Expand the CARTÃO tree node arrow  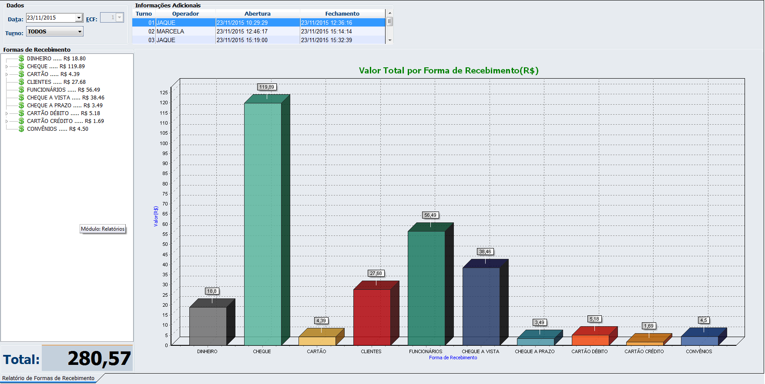pyautogui.click(x=7, y=75)
